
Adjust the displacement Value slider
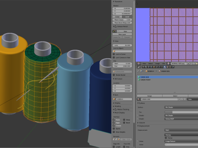pyautogui.click(x=181, y=144)
